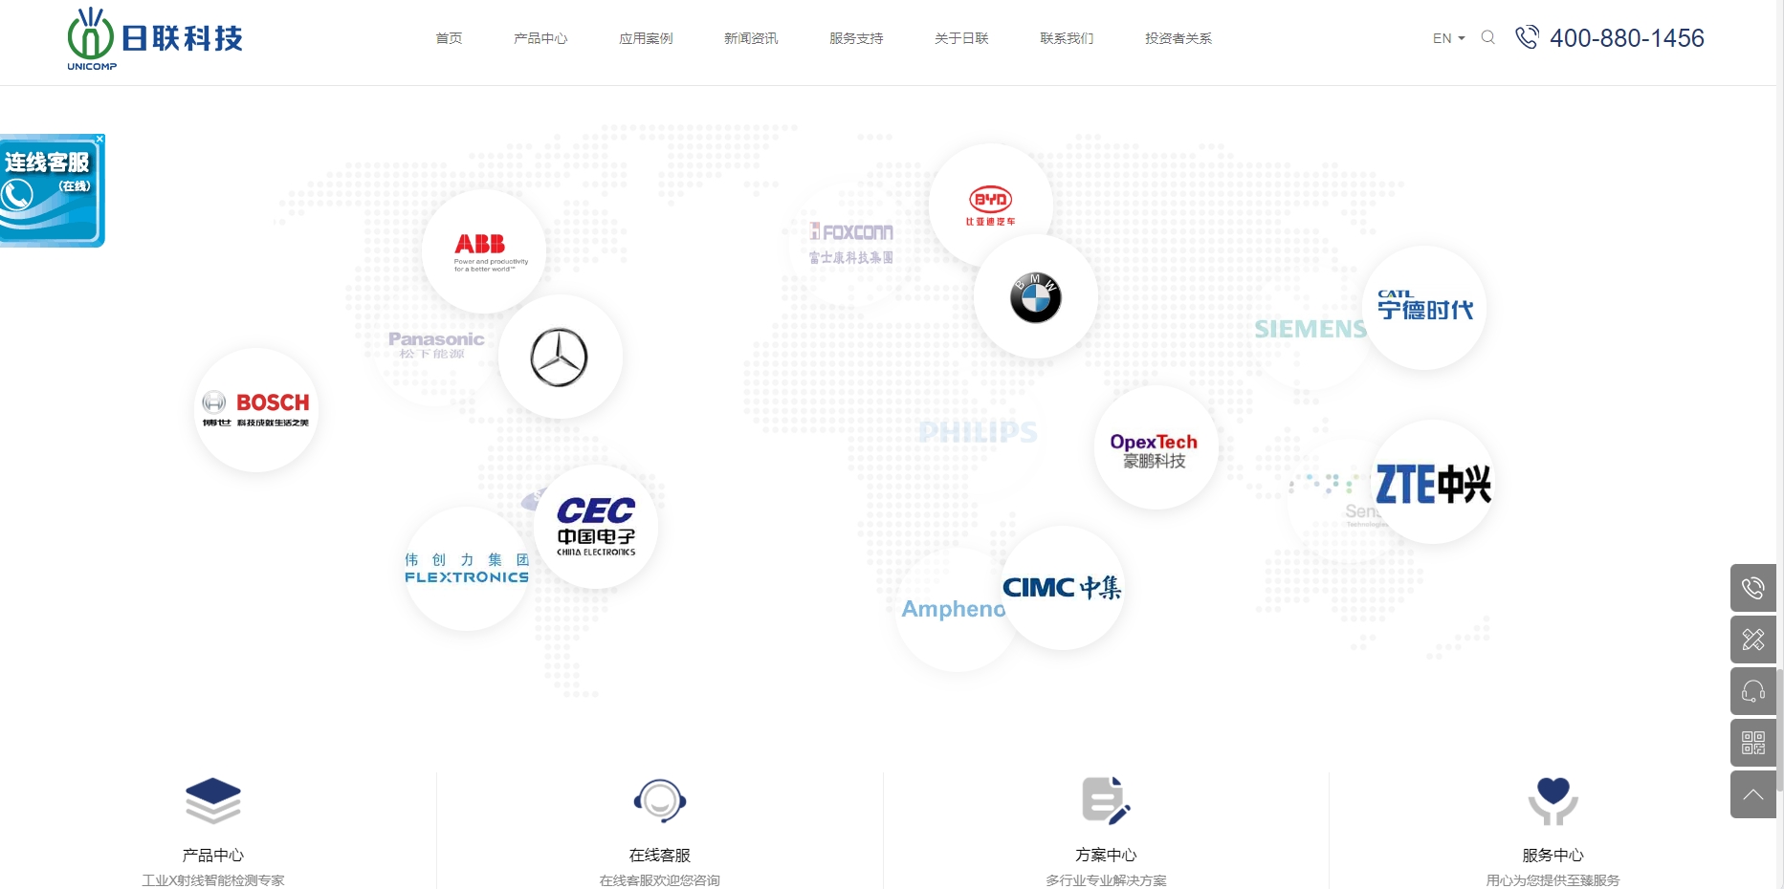Screen dimensions: 1784x889
Task: Open 在线客服 headset icon at bottom
Action: pos(659,800)
